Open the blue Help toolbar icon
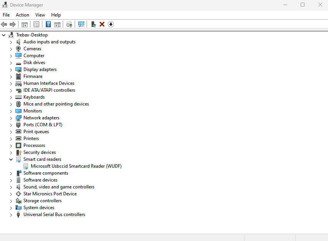The image size is (328, 241). [x=48, y=24]
